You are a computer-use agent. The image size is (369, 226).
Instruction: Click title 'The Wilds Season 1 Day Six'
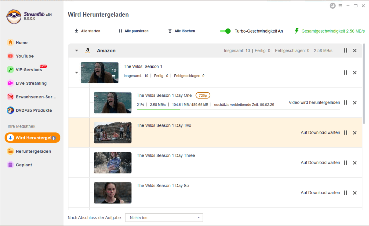tap(163, 186)
